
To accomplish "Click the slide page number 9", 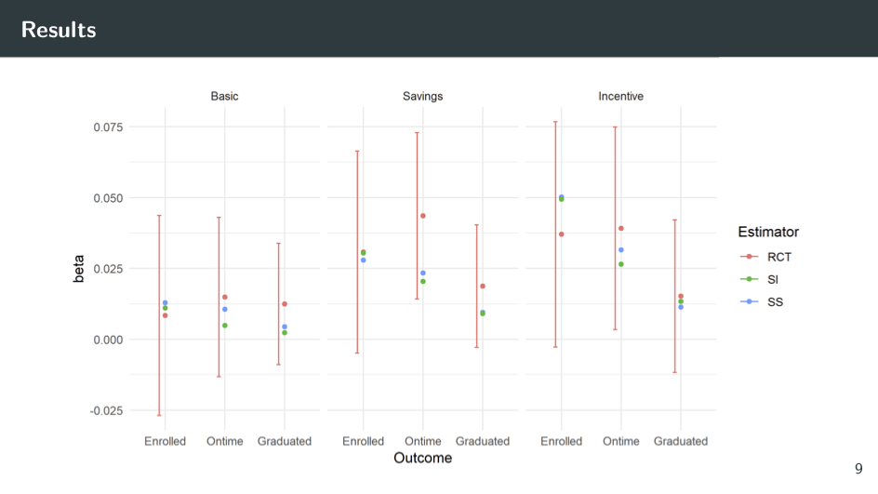I will (858, 469).
